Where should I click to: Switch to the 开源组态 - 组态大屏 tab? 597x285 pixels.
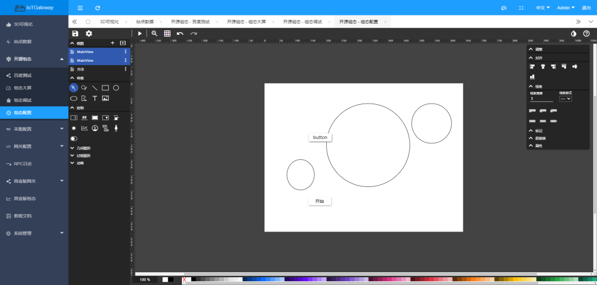[x=246, y=21]
